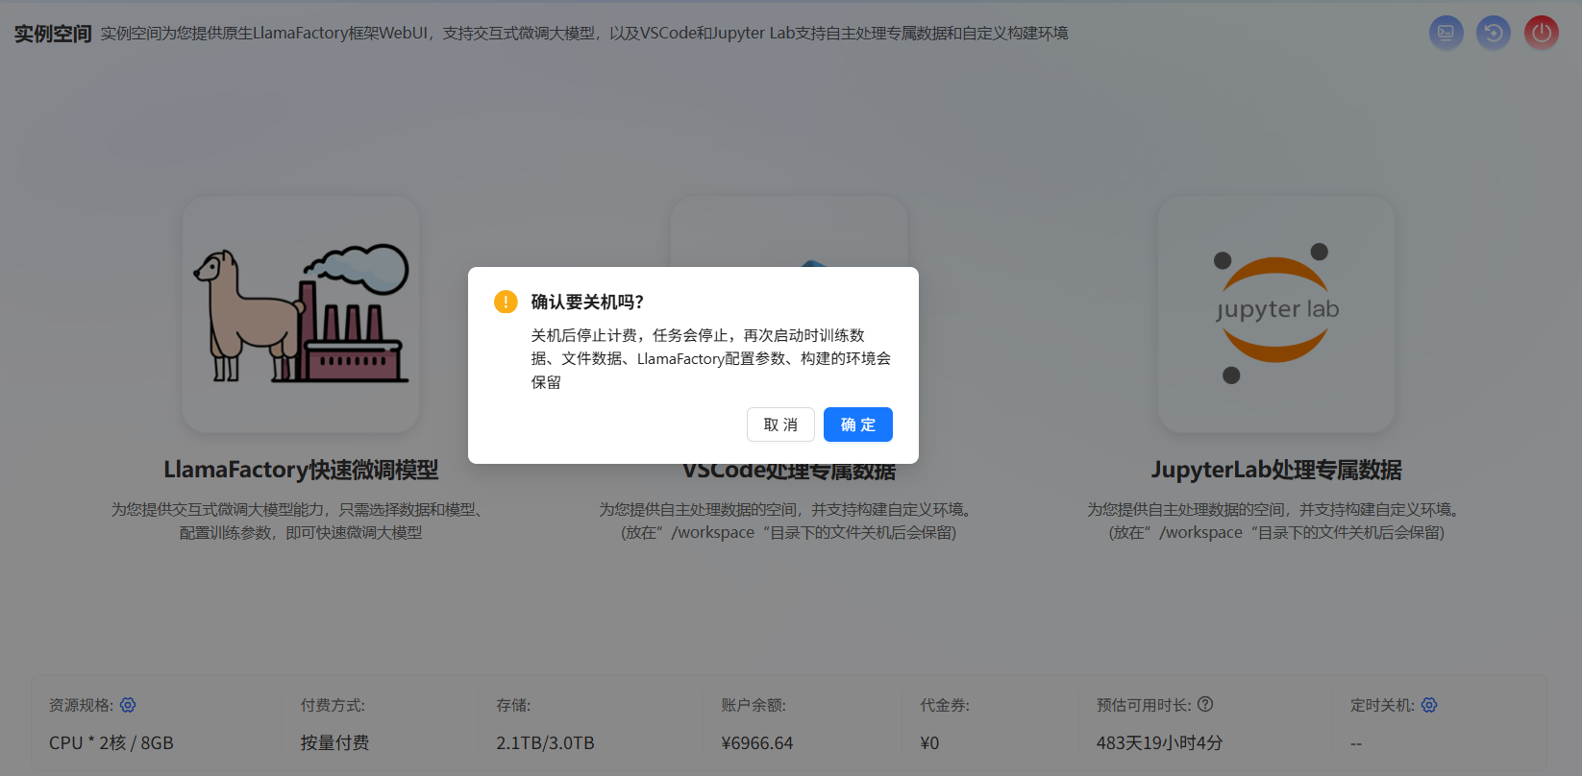
Task: Click the 账户余额 label
Action: [754, 705]
